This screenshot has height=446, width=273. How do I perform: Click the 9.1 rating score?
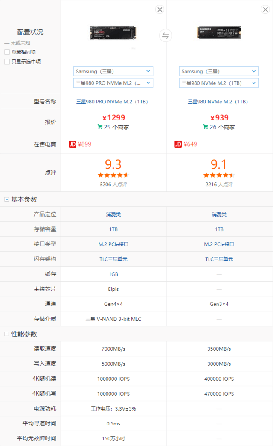[218, 164]
